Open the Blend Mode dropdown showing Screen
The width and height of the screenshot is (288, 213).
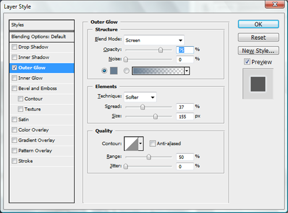154,40
